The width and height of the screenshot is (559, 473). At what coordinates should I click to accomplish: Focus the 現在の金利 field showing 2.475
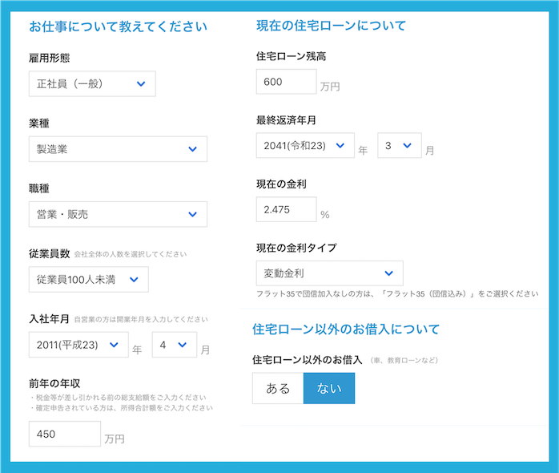tap(286, 210)
